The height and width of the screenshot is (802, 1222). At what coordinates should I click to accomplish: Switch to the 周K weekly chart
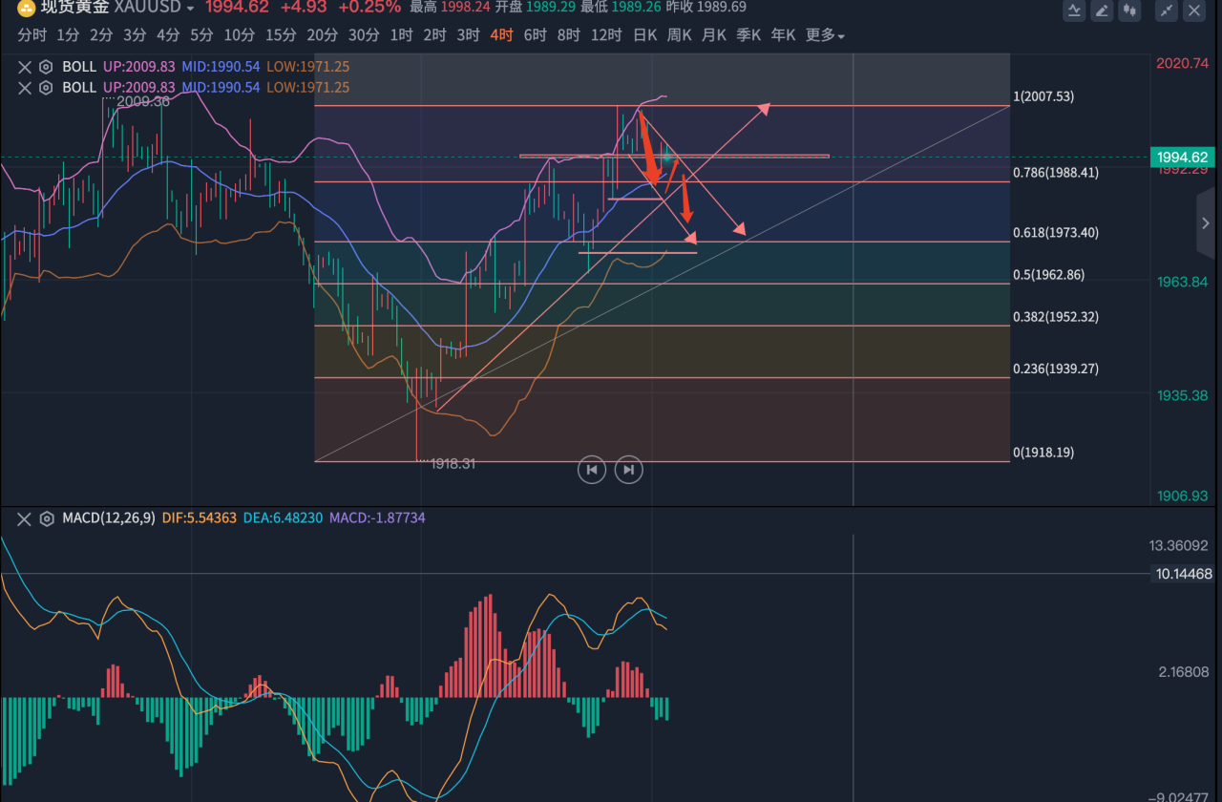680,35
